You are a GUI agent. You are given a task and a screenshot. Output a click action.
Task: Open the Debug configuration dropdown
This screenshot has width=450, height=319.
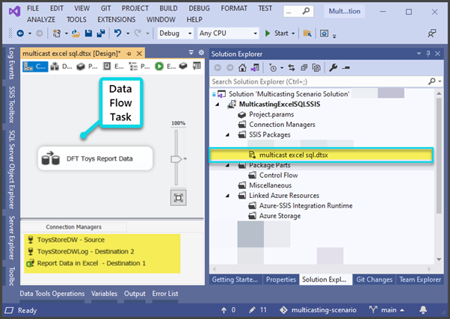pos(175,34)
